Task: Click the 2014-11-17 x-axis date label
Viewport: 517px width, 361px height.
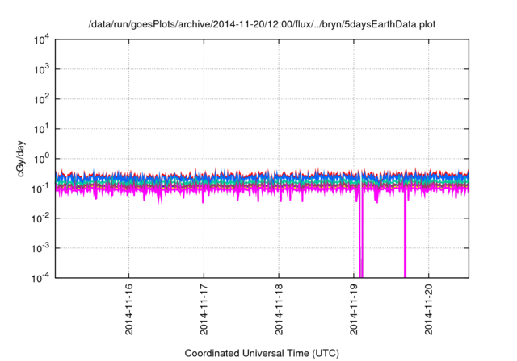Action: pyautogui.click(x=204, y=309)
